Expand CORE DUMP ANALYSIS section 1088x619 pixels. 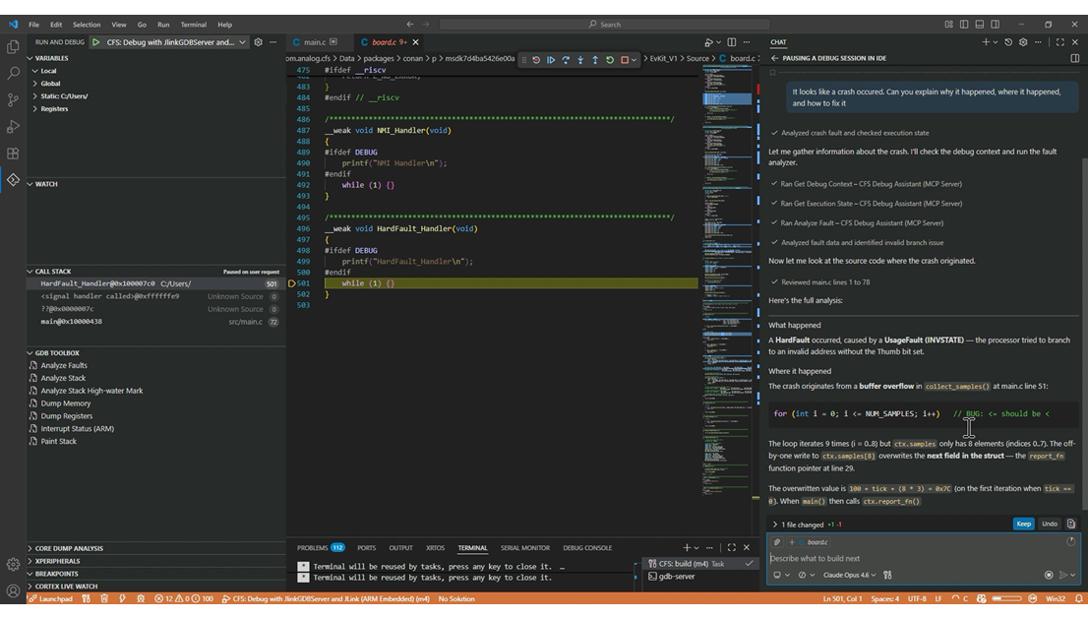[x=156, y=548]
